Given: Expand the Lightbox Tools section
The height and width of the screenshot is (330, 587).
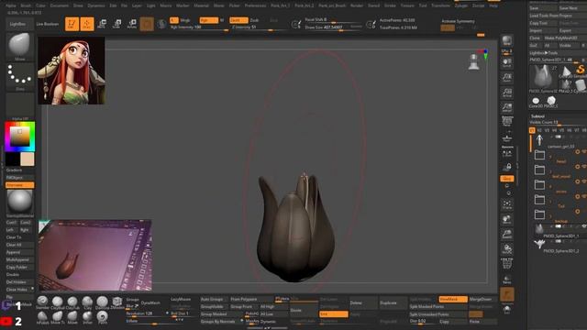Looking at the screenshot, I should (543, 53).
